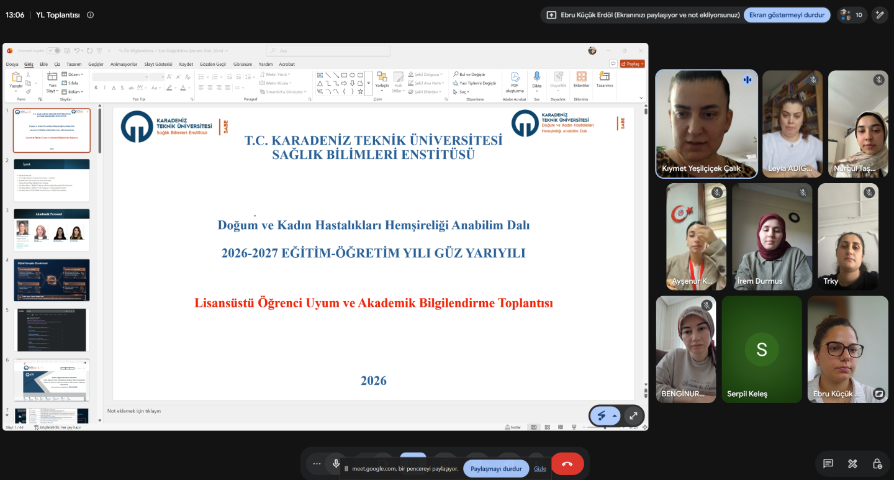
Task: Toggle bold formatting K button
Action: click(96, 88)
